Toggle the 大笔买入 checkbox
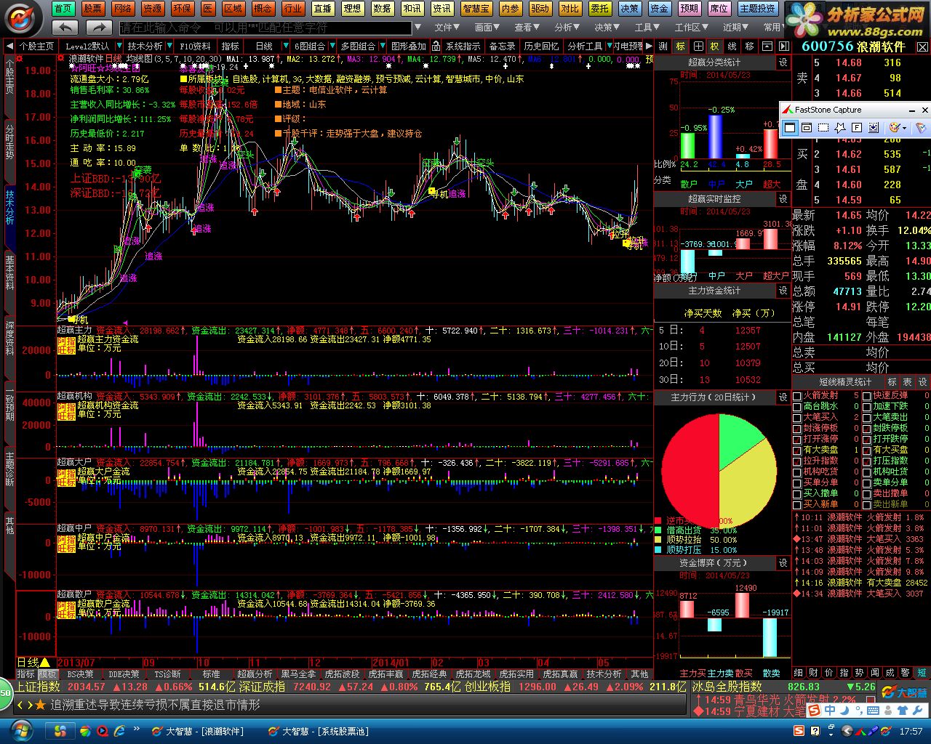The width and height of the screenshot is (931, 744). coord(797,418)
